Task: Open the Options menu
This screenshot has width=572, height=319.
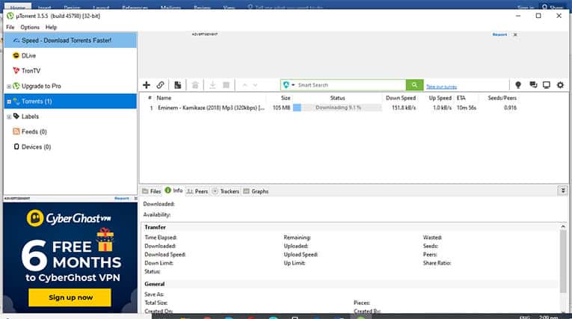Action: coord(30,28)
